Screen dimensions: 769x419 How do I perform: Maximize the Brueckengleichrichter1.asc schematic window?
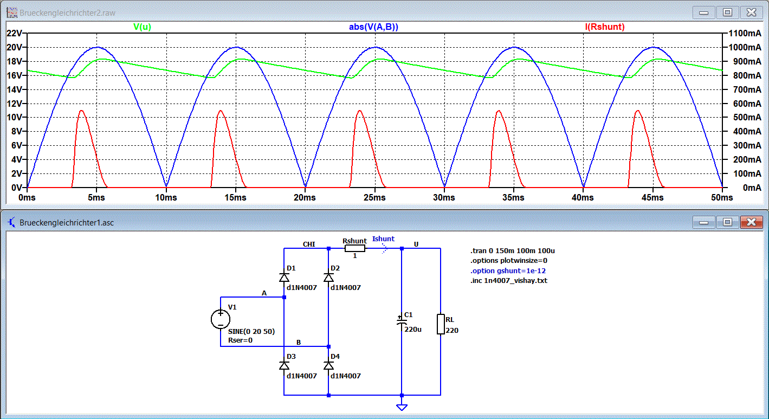727,222
